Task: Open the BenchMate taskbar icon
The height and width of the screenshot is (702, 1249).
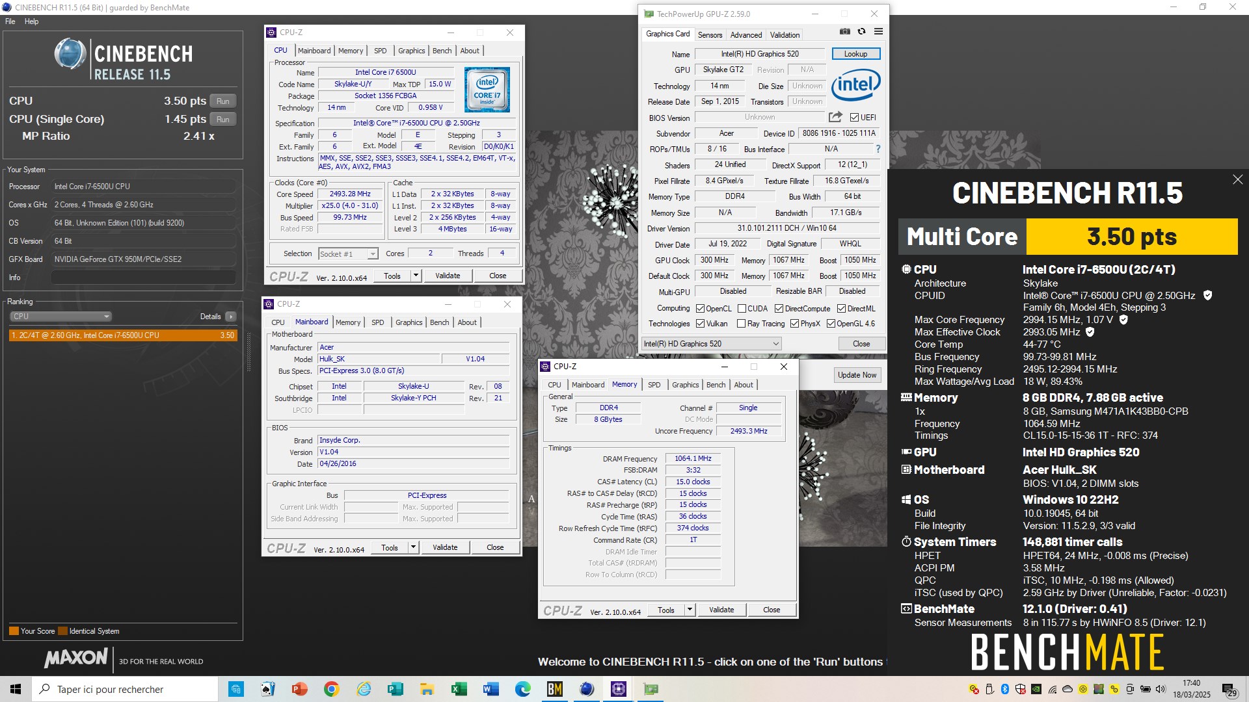Action: [x=555, y=689]
